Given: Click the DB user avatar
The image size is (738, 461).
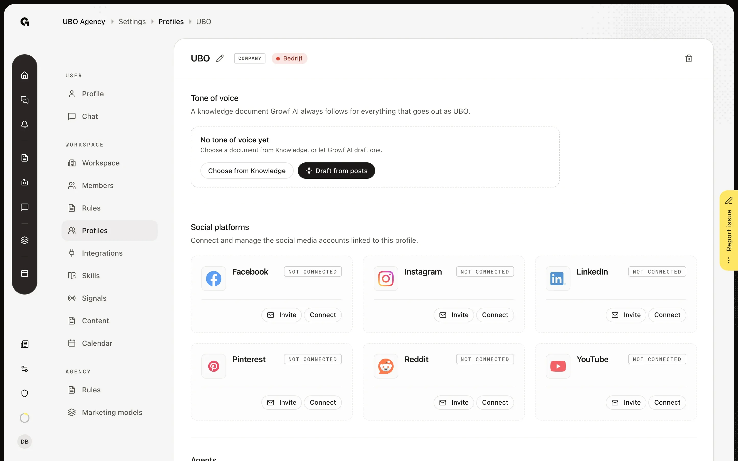Looking at the screenshot, I should 24,442.
